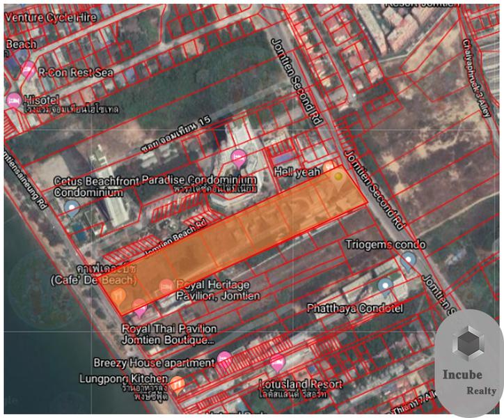Select the R-Con Rest Sea hotel pin

click(29, 70)
